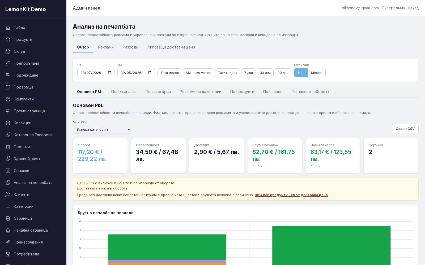Viewport: 425px width, 265px height.
Task: Open the Подаръци gift icon
Action: coord(8,87)
